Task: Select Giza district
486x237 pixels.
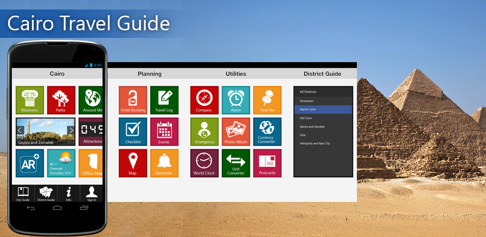Action: point(323,135)
